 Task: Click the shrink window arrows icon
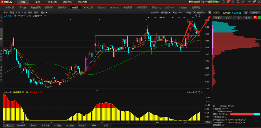(x=243, y=2)
